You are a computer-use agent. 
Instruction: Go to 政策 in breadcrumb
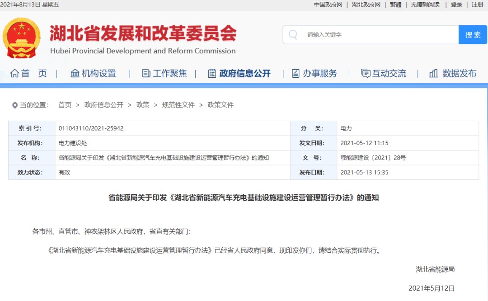pyautogui.click(x=142, y=105)
